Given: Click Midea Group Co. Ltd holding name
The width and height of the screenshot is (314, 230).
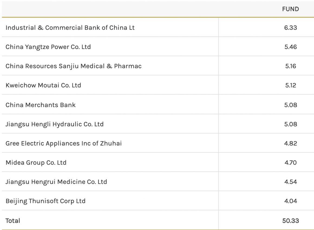Looking at the screenshot, I should (36, 162).
